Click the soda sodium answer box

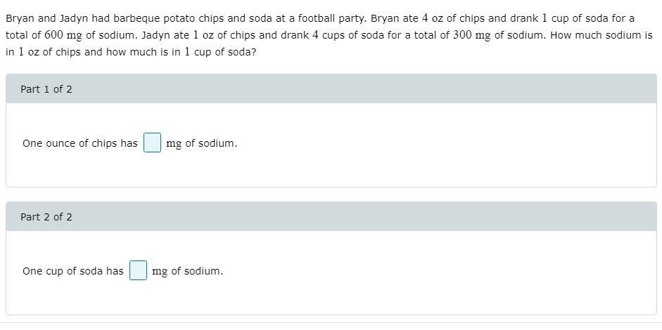[138, 271]
